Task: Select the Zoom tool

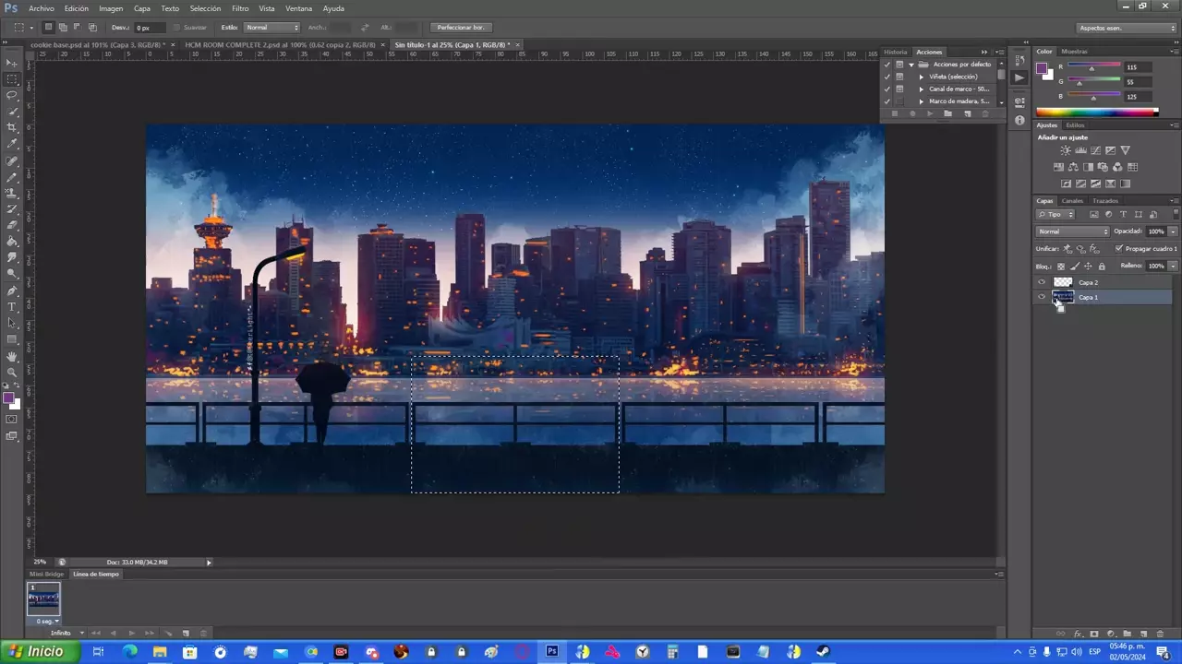Action: (x=12, y=372)
